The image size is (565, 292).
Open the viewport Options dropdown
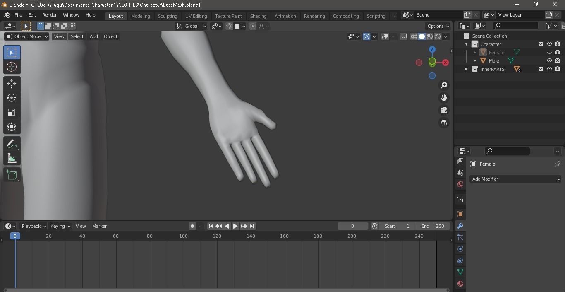coord(438,26)
